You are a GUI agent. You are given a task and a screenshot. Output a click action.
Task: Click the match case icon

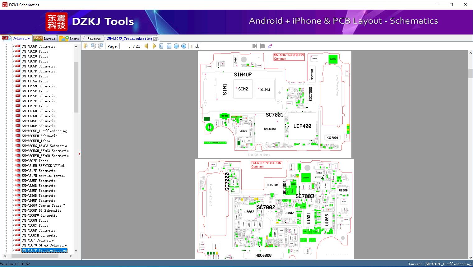pos(270,46)
